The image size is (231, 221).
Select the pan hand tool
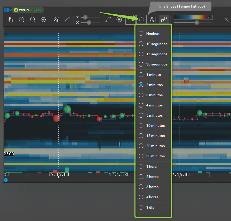(10, 20)
